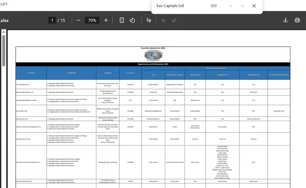
Task: Click the Abaco Global Advisors Ltd. entry
Action: 25,92
